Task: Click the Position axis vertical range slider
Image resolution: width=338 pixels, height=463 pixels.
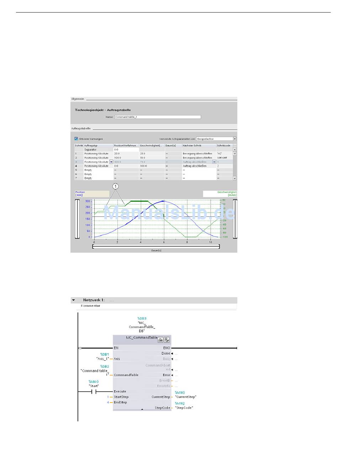Action: tap(77, 219)
